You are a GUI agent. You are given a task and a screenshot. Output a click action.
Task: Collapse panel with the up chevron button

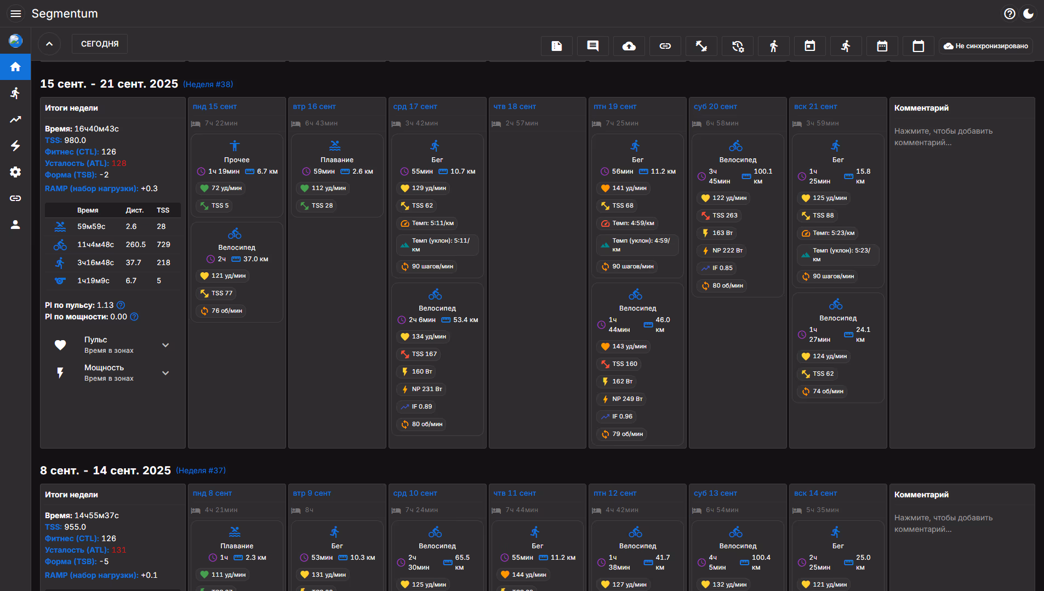point(49,44)
